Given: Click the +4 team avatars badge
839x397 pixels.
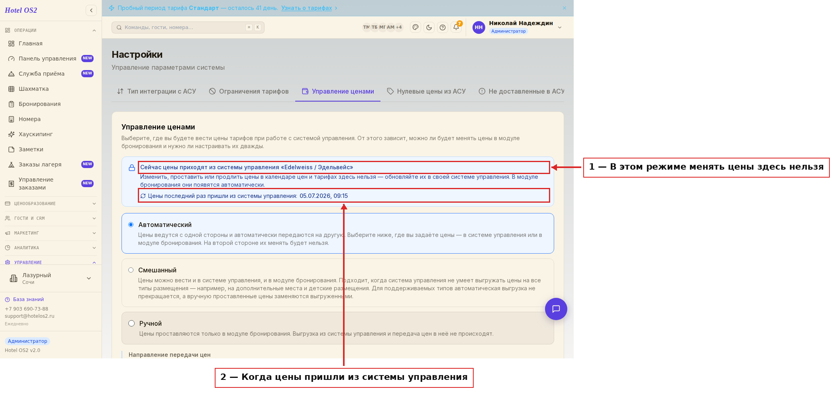Looking at the screenshot, I should (399, 27).
